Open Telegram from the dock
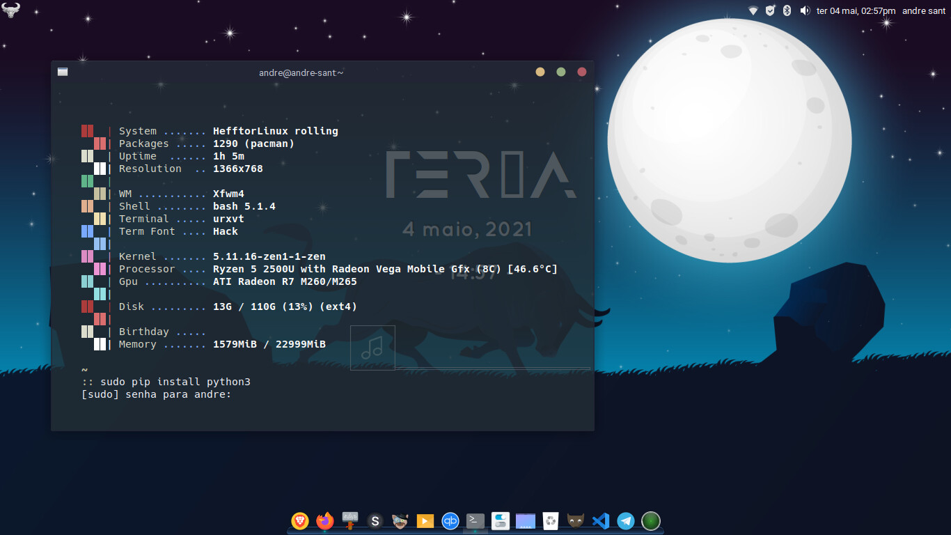This screenshot has height=535, width=951. [x=626, y=520]
